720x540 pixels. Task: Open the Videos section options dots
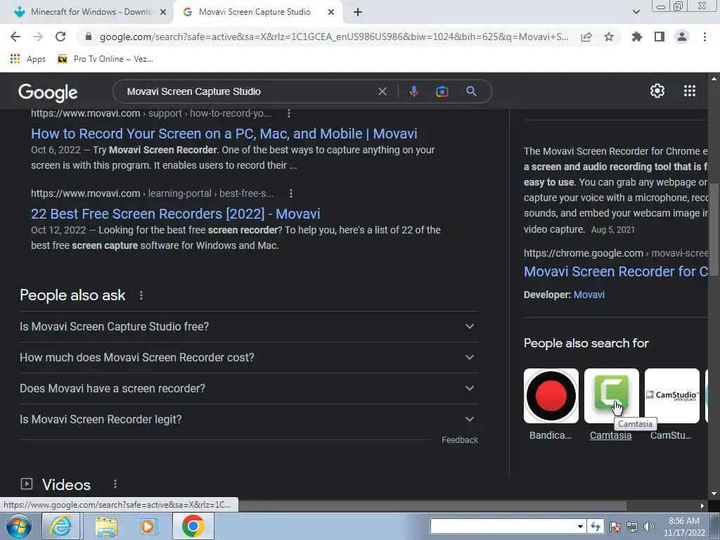click(115, 484)
